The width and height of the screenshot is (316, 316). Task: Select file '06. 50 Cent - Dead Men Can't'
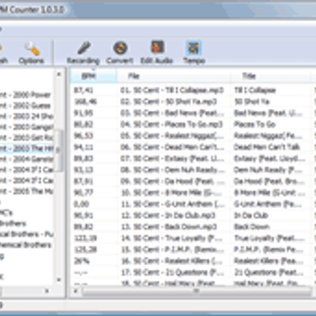tap(172, 147)
